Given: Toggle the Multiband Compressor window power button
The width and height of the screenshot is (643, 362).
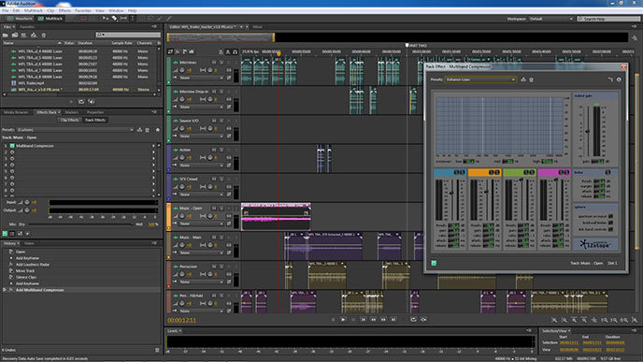Looking at the screenshot, I should (434, 263).
